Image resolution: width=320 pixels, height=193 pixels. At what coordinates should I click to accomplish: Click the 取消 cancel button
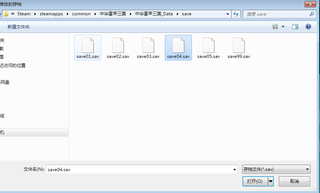click(x=295, y=181)
